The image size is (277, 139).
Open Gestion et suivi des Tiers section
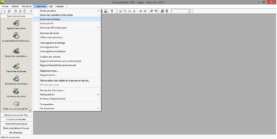[x=16, y=115]
